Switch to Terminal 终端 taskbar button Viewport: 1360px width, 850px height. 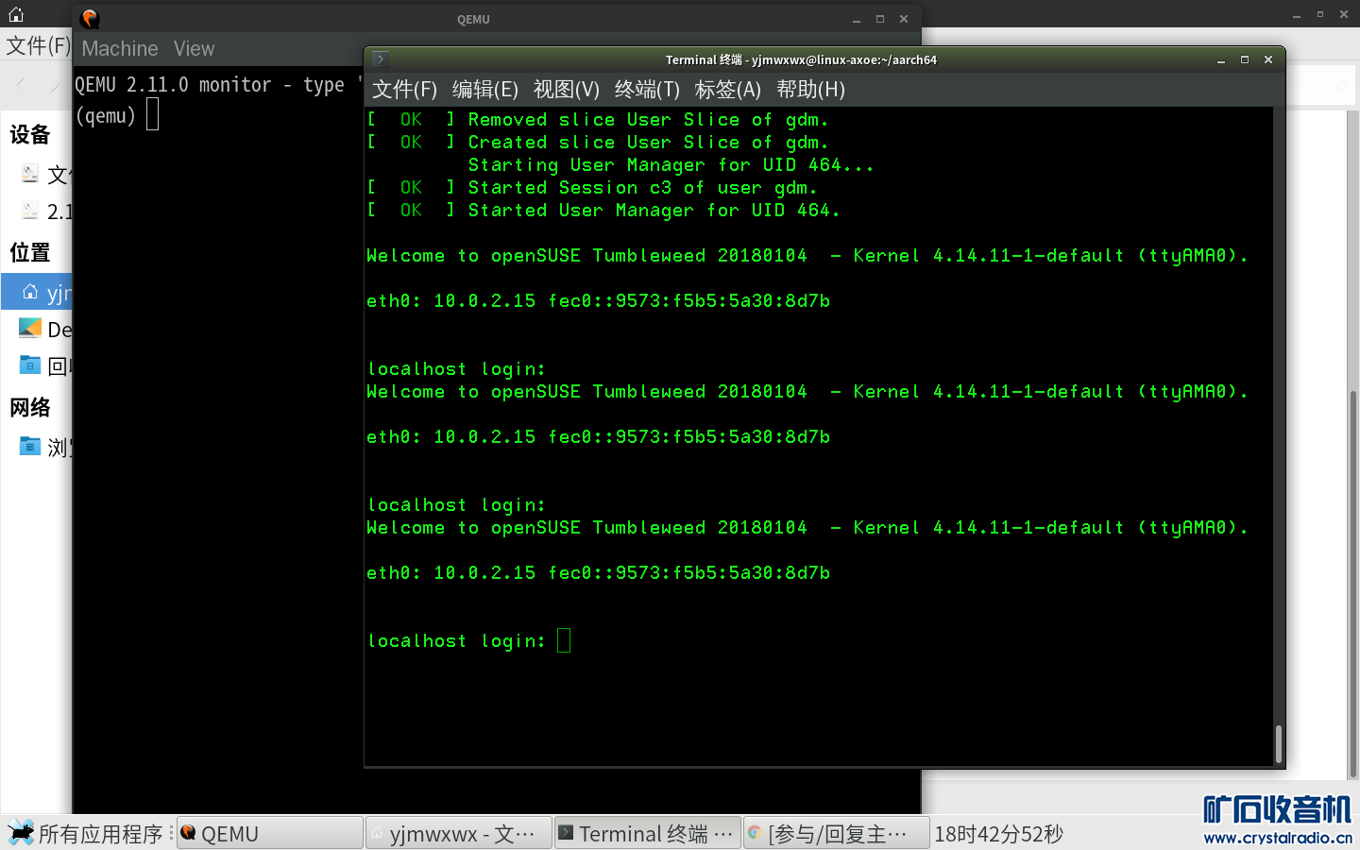(648, 834)
